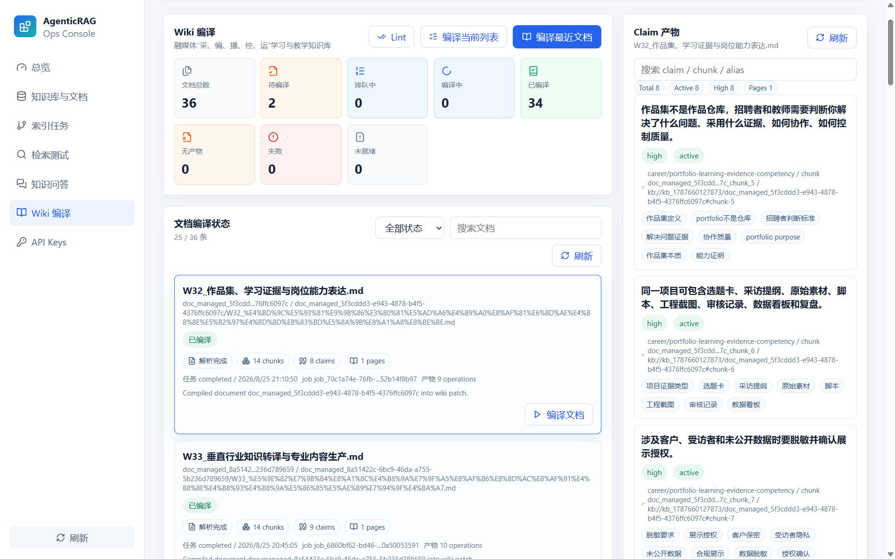
Task: Open 检索测试 in sidebar
Action: click(x=72, y=155)
